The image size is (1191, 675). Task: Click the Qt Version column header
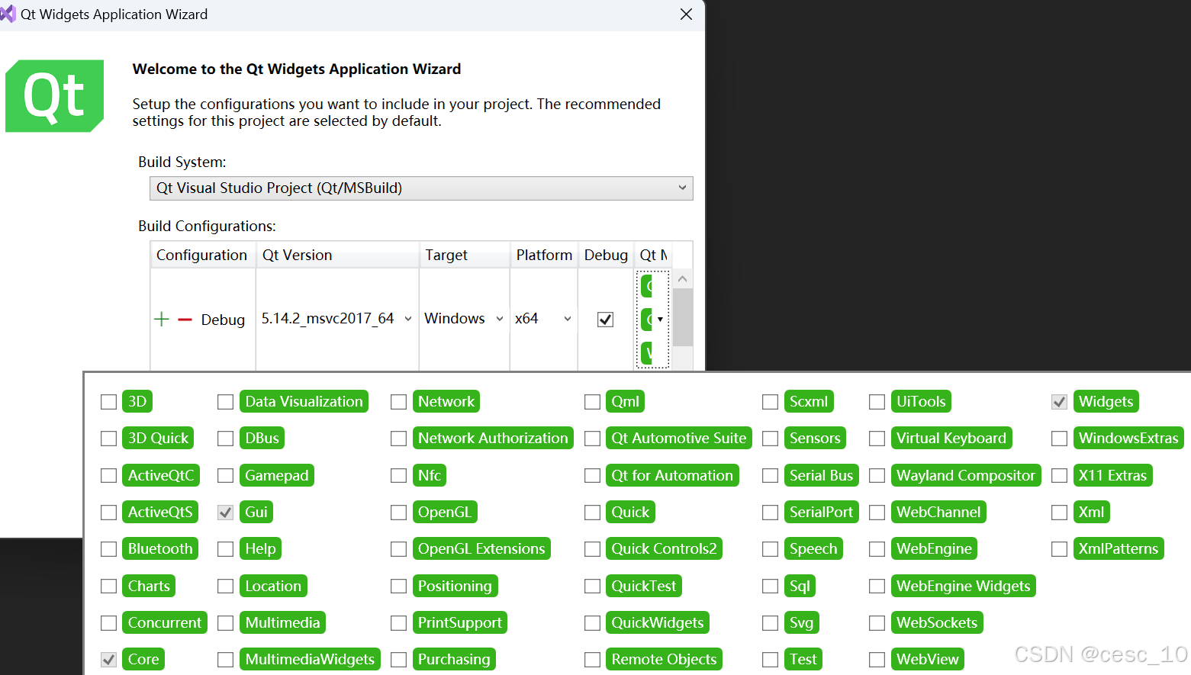[337, 255]
